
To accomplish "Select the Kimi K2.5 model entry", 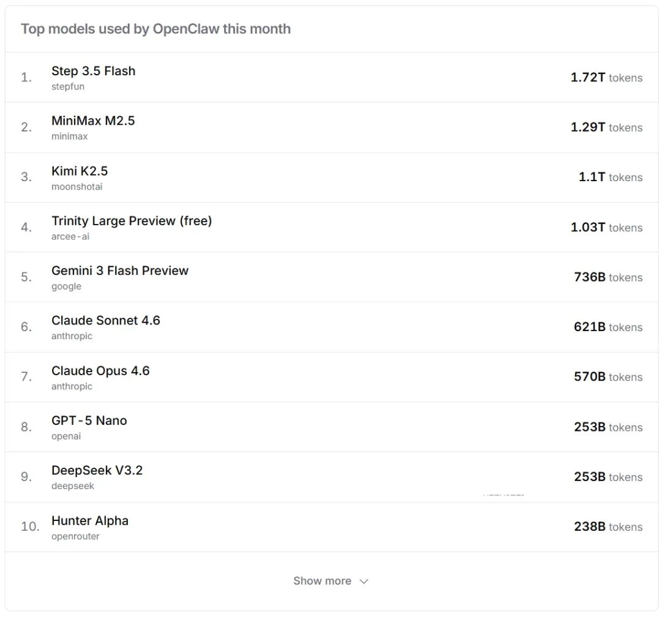I will tap(80, 171).
